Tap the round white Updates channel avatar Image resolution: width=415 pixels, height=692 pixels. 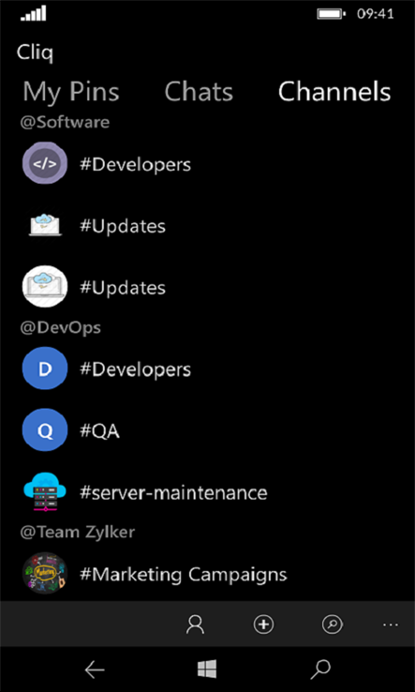click(x=45, y=287)
